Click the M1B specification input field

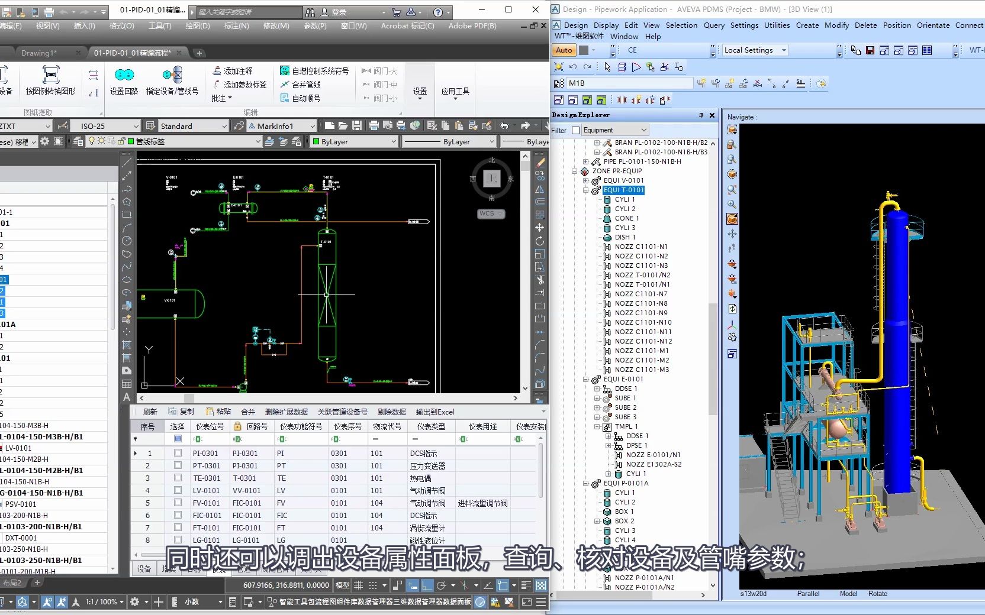(629, 83)
